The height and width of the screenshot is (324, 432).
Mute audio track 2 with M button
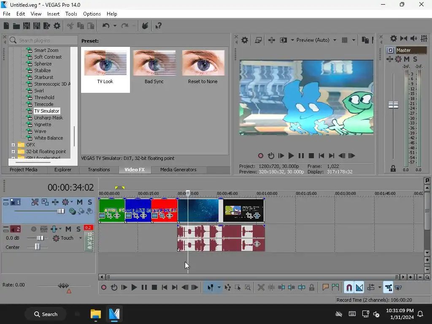tap(68, 229)
